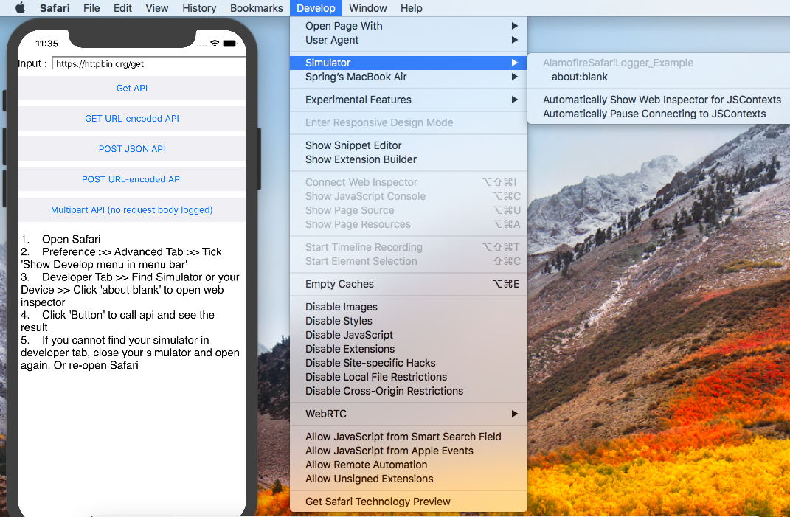Toggle Allow Remote Automation
The image size is (790, 517).
tap(409, 465)
